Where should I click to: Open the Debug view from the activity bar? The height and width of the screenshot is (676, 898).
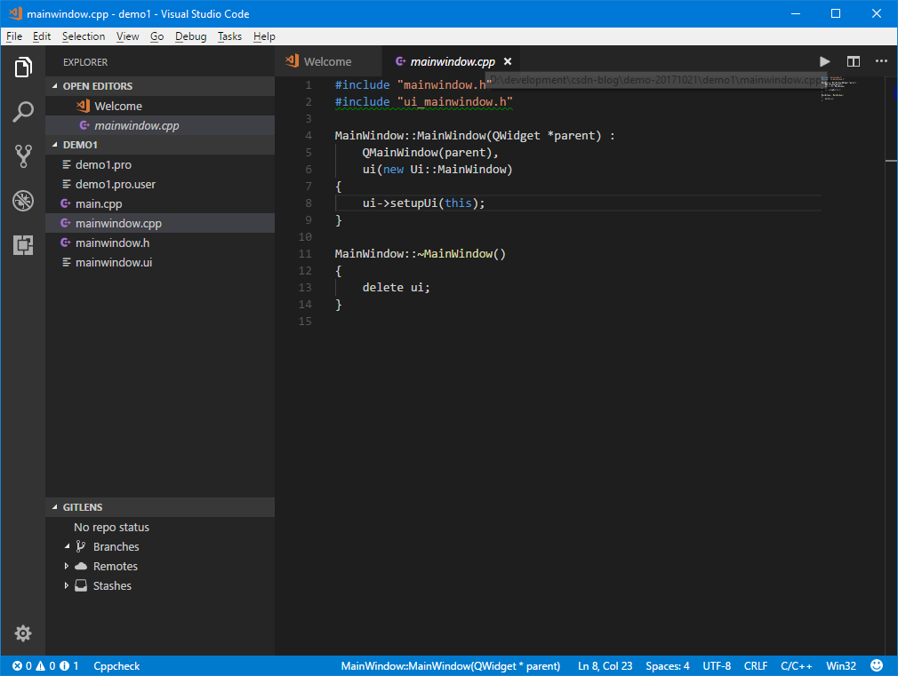click(22, 200)
